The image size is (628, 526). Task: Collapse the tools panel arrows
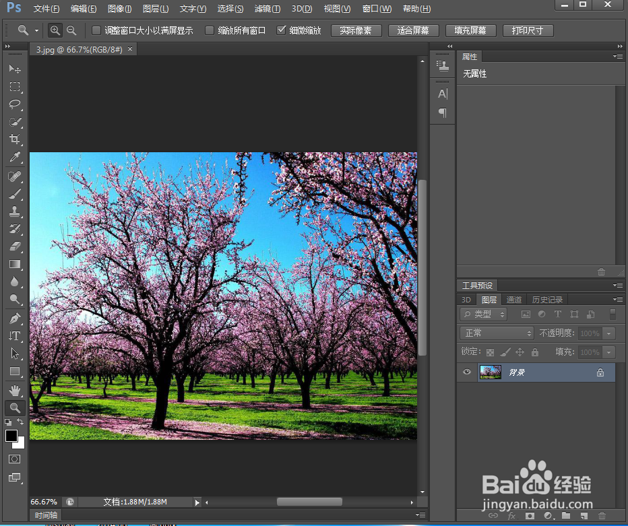[x=7, y=46]
